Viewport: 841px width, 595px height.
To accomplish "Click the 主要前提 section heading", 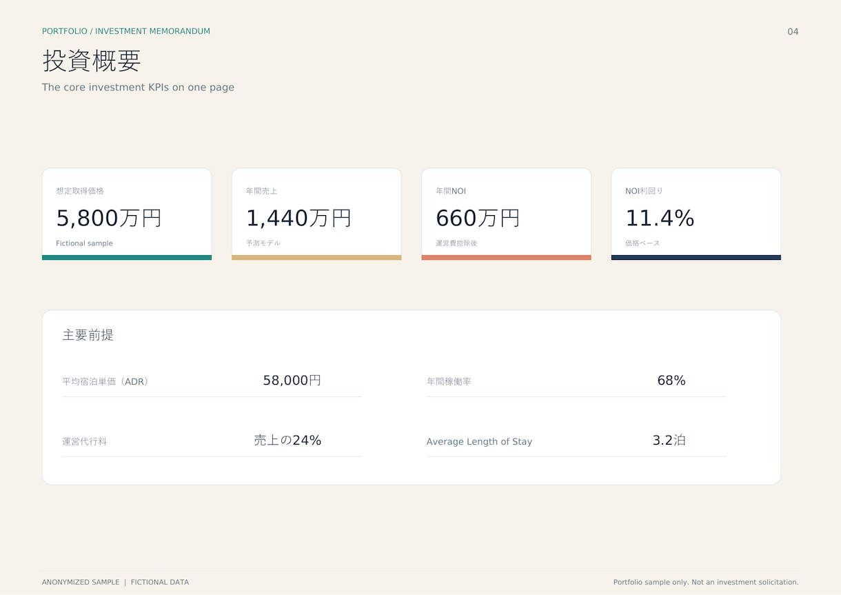I will coord(88,335).
